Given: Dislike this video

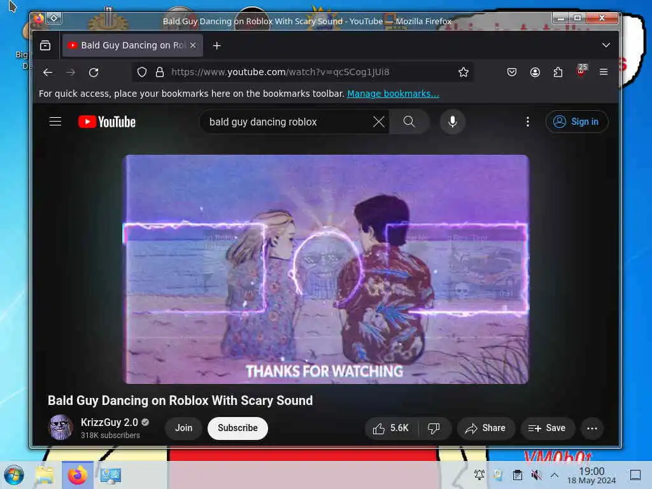Looking at the screenshot, I should click(434, 429).
